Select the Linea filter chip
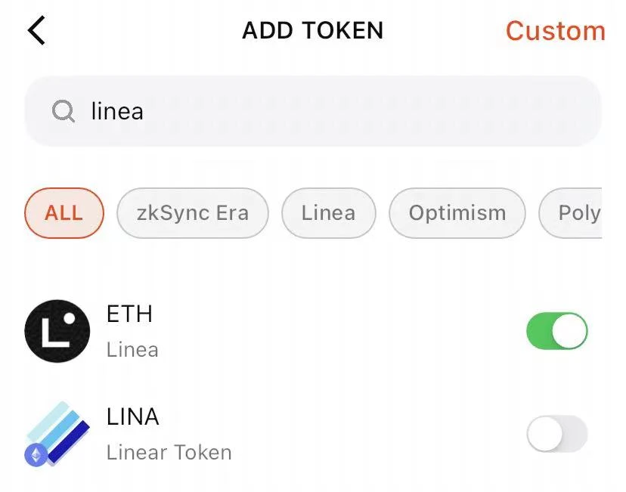 tap(328, 213)
